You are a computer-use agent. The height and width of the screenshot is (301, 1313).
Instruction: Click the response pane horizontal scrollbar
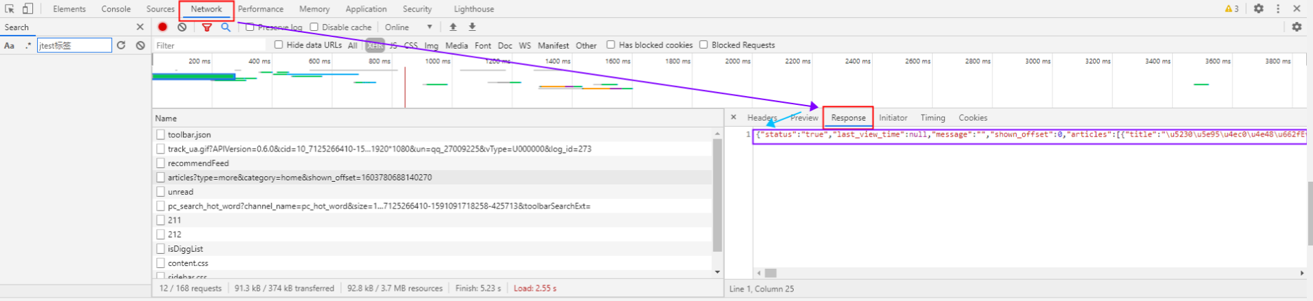(770, 273)
